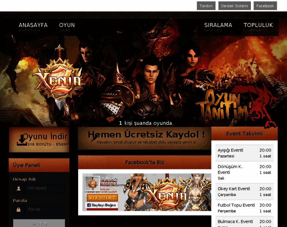Open Xenia2 page profile thumbnail

pos(93,183)
